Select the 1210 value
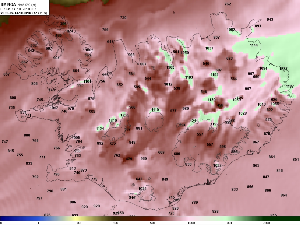Viewport: 300px width, 225px height. pyautogui.click(x=112, y=121)
